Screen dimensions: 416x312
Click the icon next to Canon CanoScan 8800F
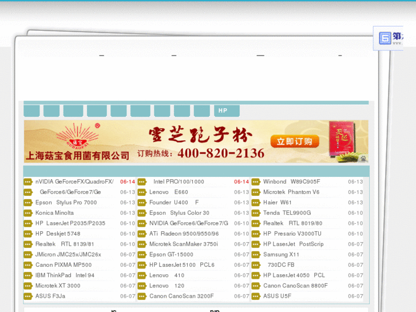point(256,286)
